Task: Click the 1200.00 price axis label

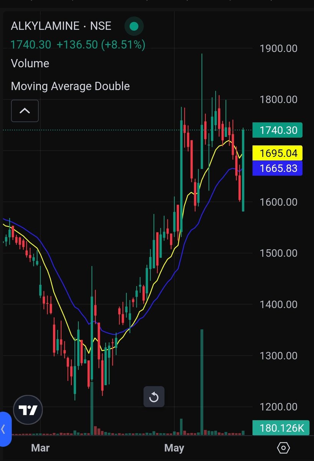Action: click(x=279, y=406)
